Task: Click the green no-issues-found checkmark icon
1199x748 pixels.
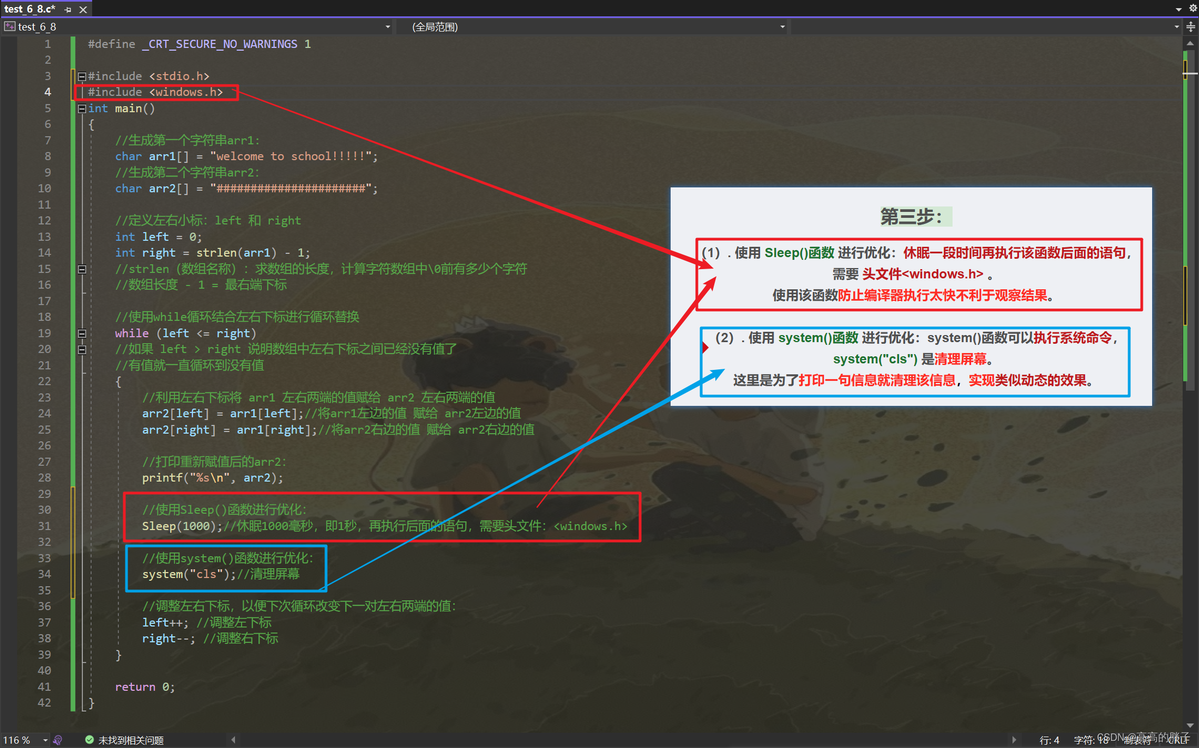Action: click(x=89, y=740)
